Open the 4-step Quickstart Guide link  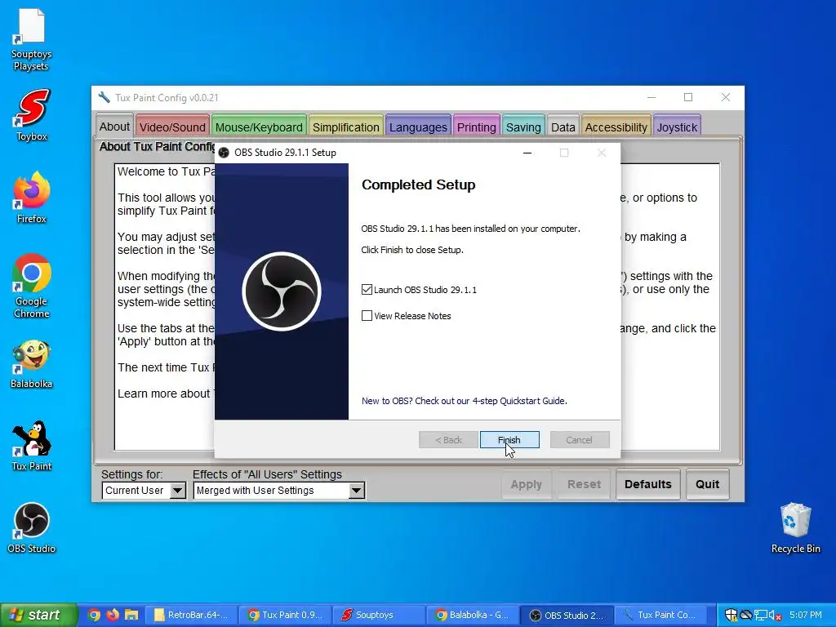point(464,401)
